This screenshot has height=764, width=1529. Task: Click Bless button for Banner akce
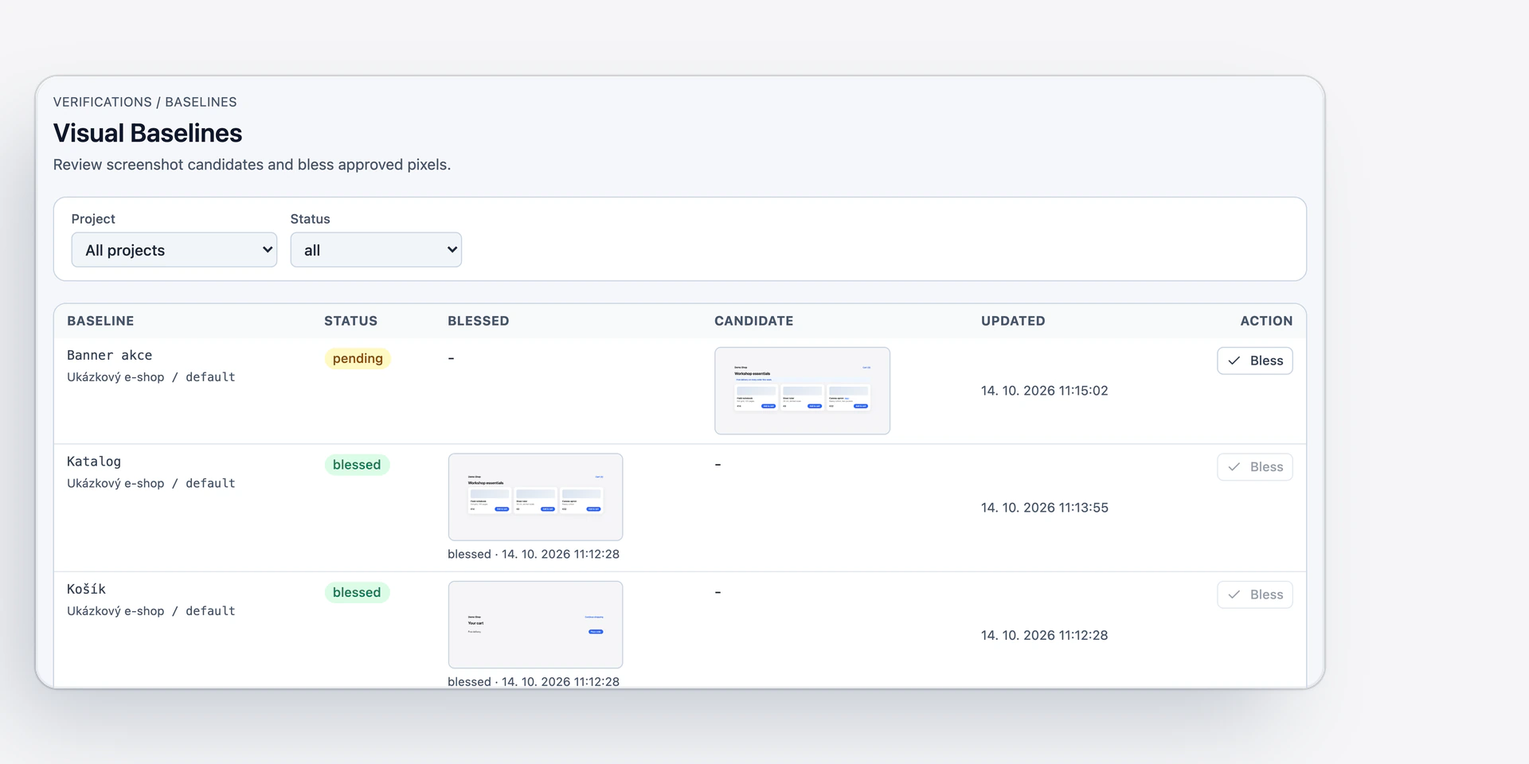(x=1254, y=361)
